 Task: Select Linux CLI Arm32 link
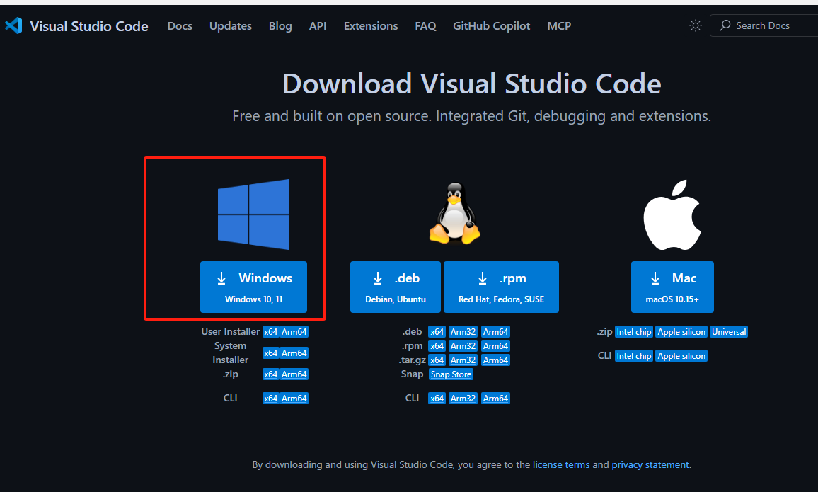(463, 398)
